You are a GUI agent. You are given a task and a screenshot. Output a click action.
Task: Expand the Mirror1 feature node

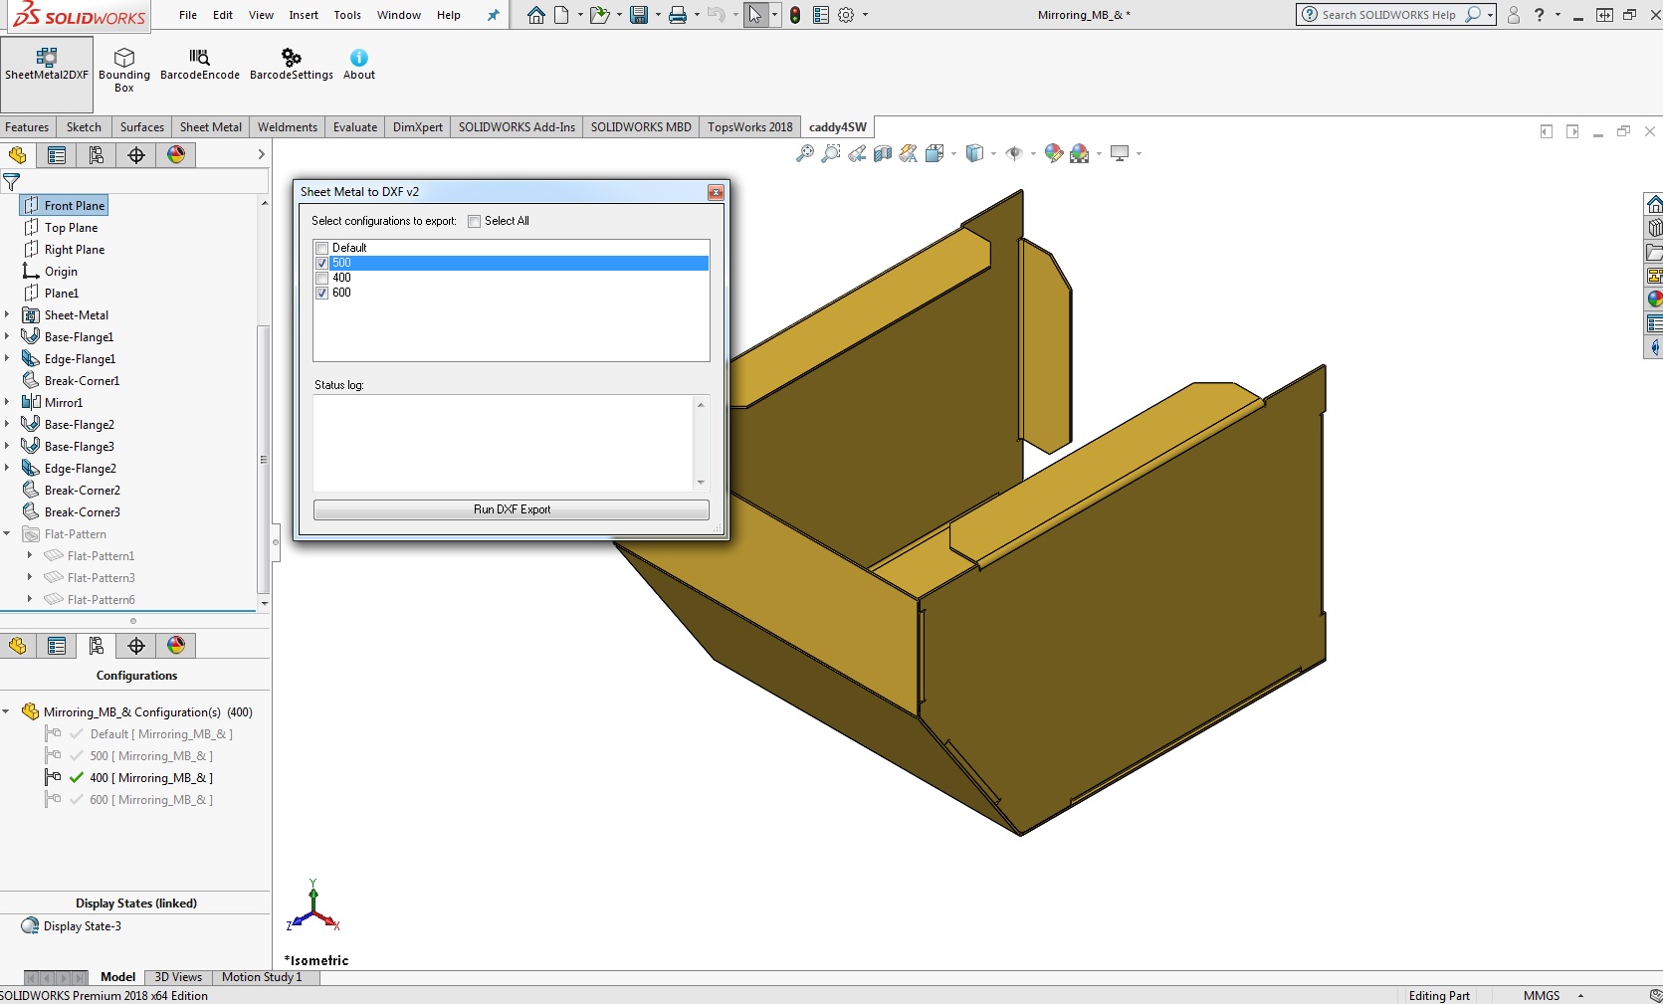point(7,403)
